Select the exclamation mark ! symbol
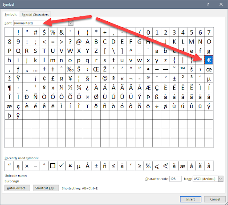 coord(18,32)
